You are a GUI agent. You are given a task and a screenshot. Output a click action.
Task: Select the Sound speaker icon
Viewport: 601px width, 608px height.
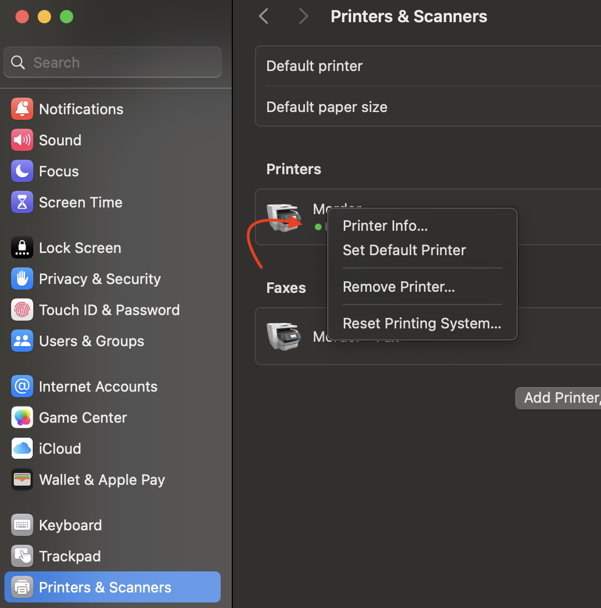click(x=22, y=140)
